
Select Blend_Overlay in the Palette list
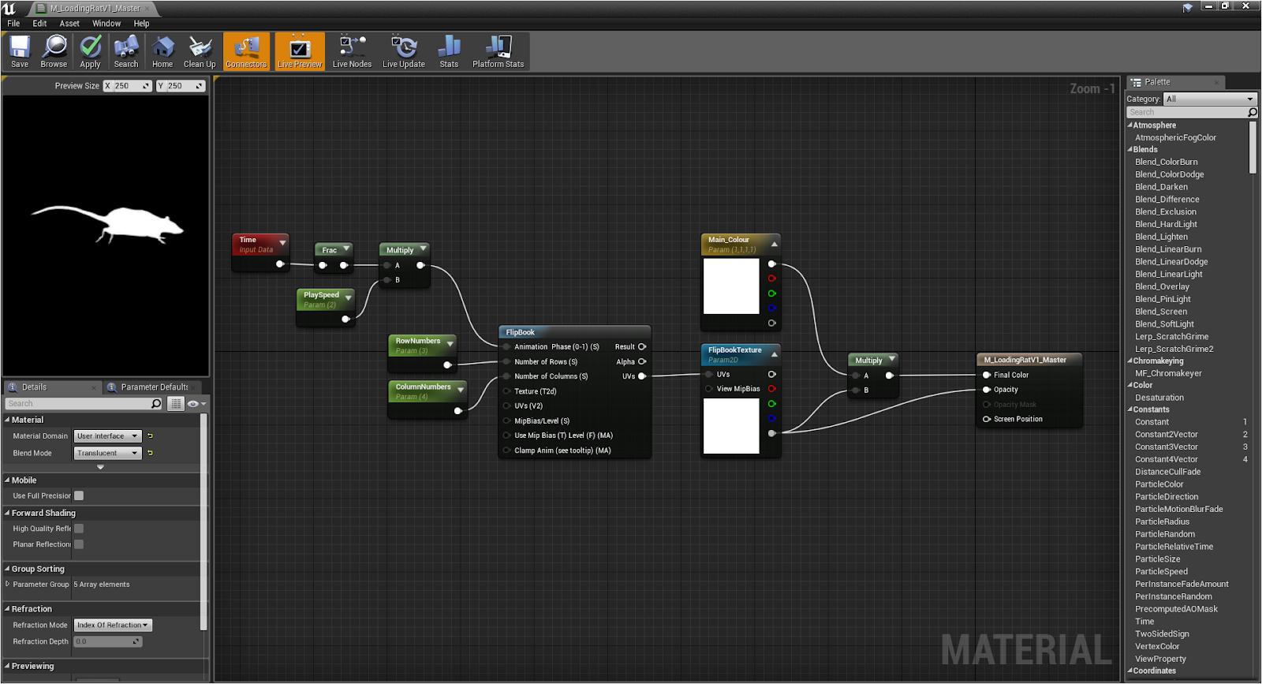[1162, 286]
